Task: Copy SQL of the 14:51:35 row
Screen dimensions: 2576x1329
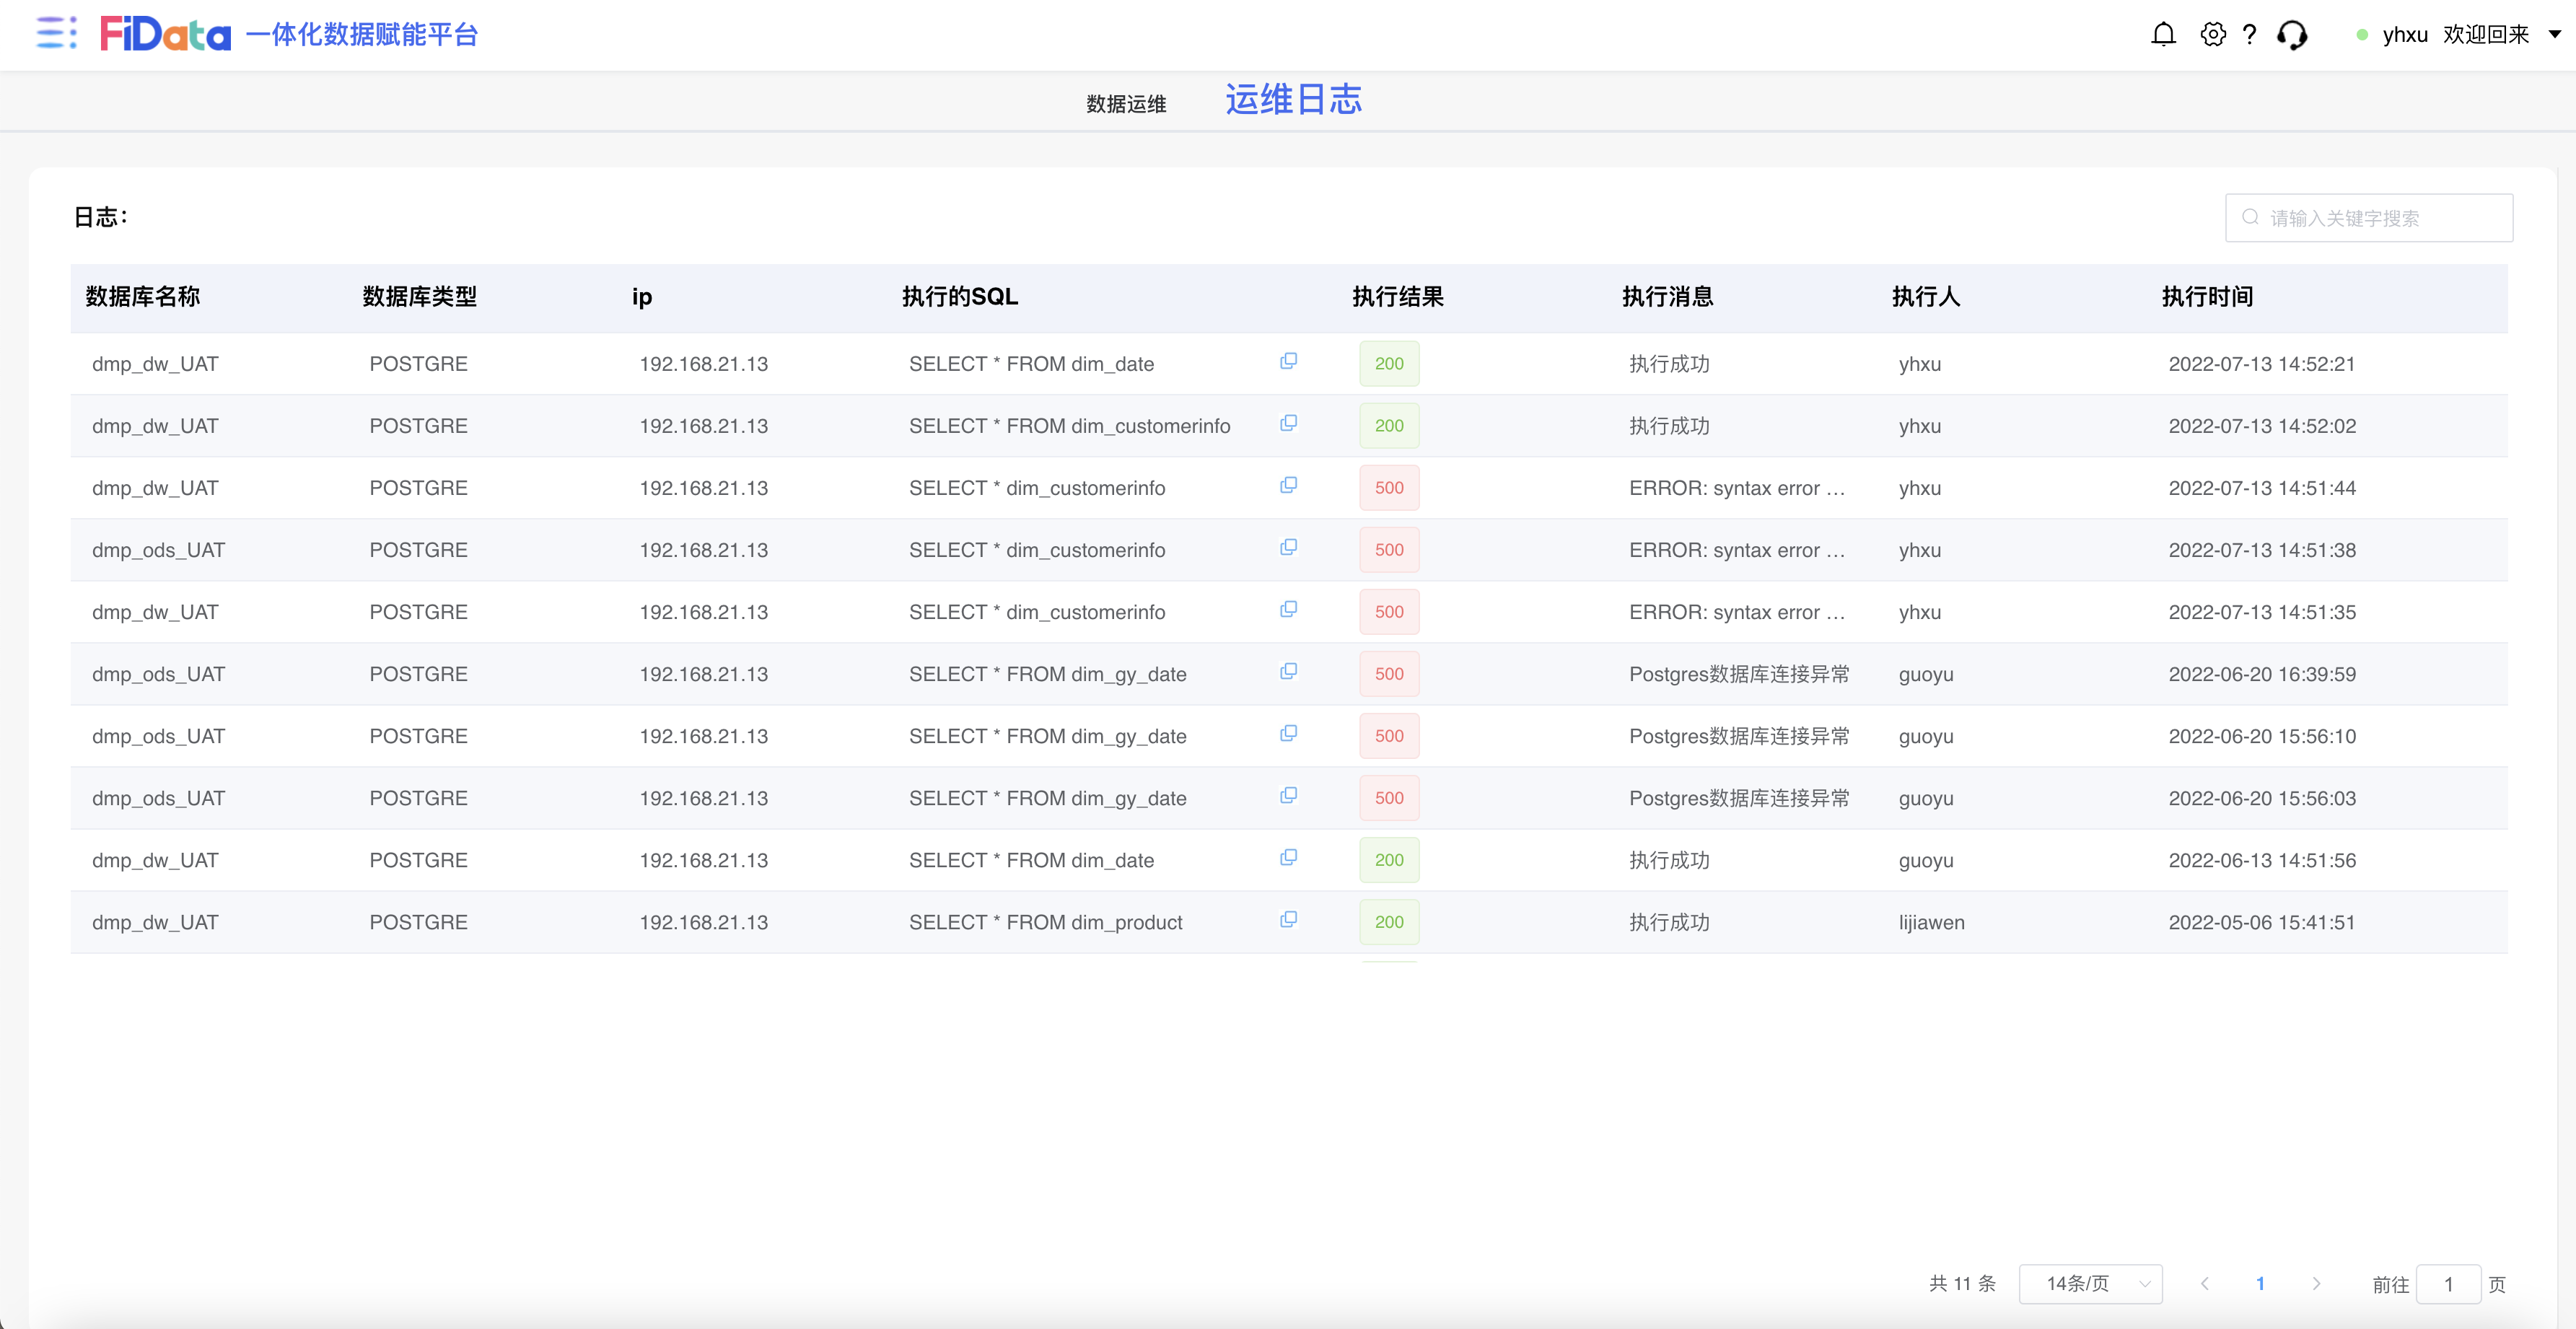Action: [1288, 609]
